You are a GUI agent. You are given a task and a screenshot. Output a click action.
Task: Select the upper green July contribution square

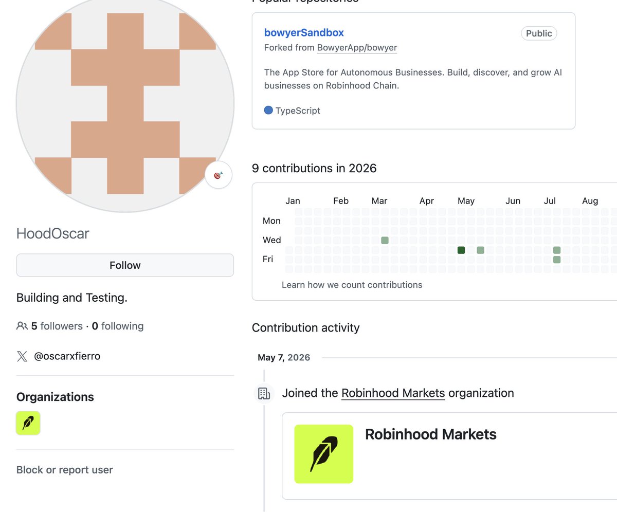[x=557, y=250]
